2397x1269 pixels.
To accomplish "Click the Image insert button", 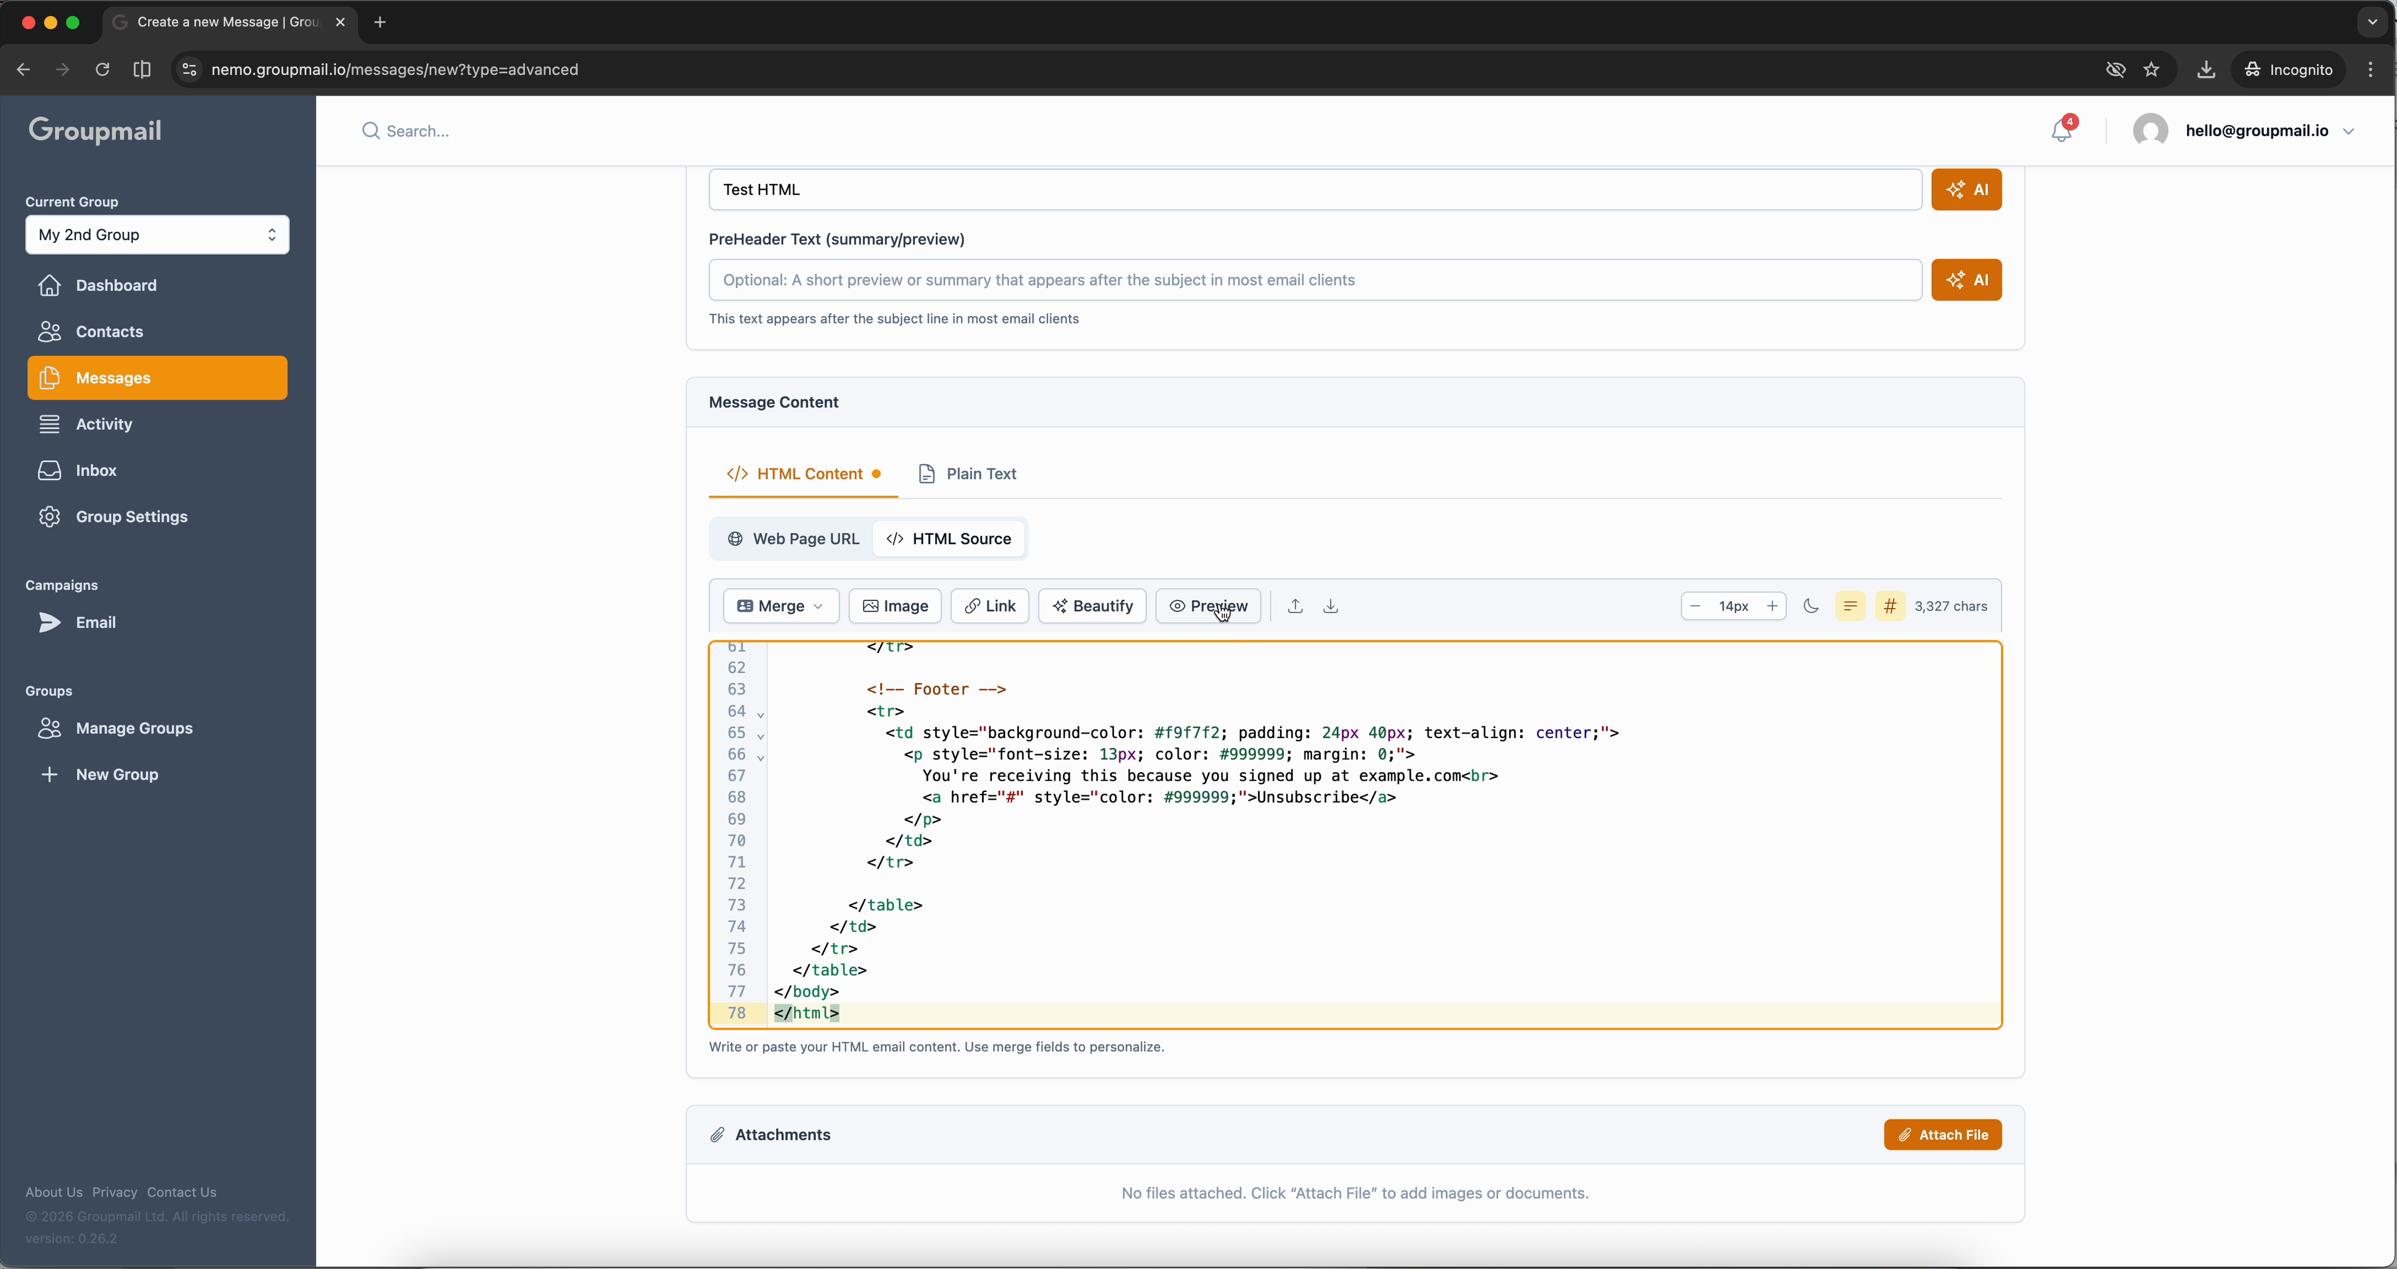I will [x=894, y=606].
